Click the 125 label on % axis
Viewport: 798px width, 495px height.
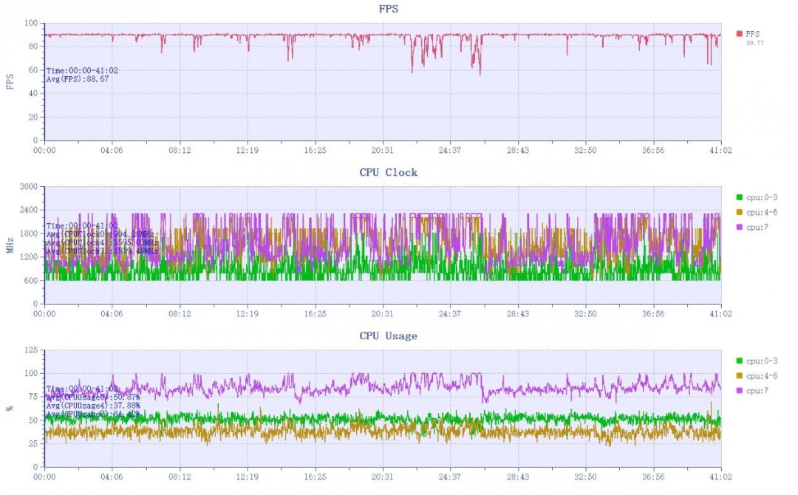(31, 350)
